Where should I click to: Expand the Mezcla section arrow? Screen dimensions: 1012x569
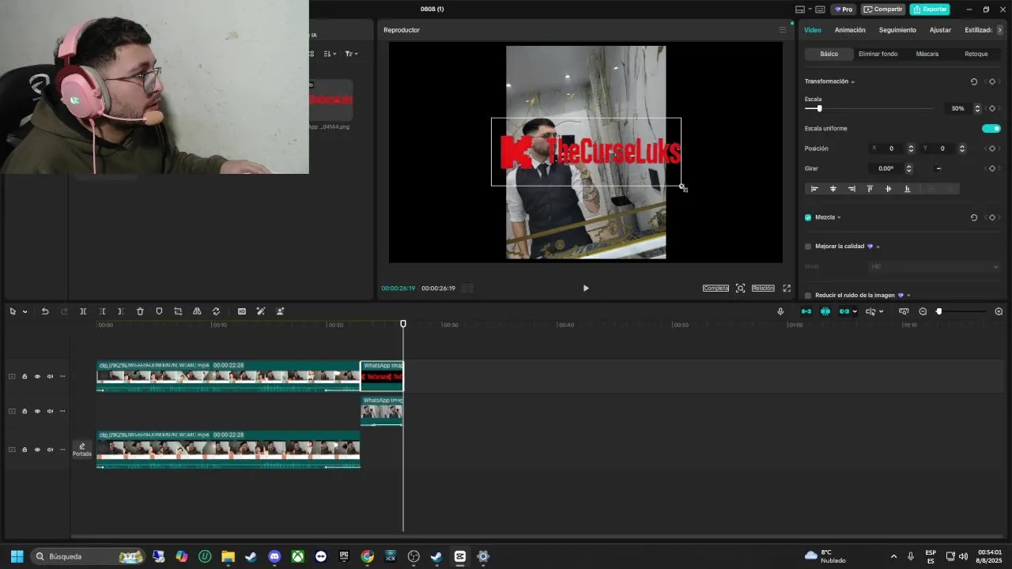[x=839, y=217]
